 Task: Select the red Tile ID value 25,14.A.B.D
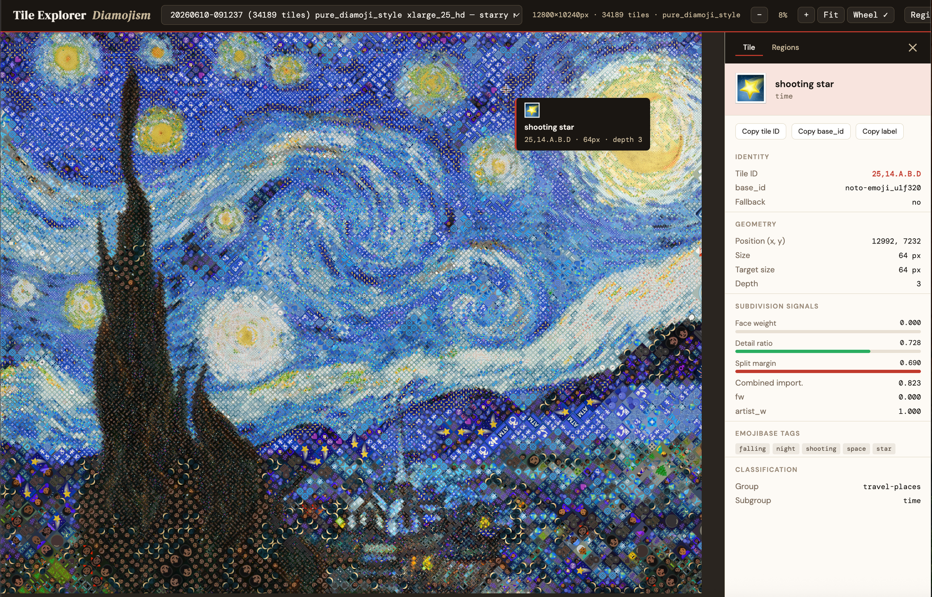click(x=896, y=174)
